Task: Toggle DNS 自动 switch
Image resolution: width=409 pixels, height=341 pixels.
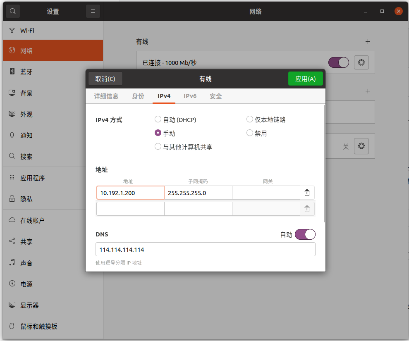Action: (x=305, y=234)
